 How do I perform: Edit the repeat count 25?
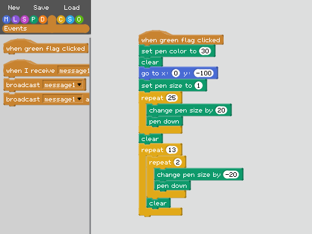172,98
